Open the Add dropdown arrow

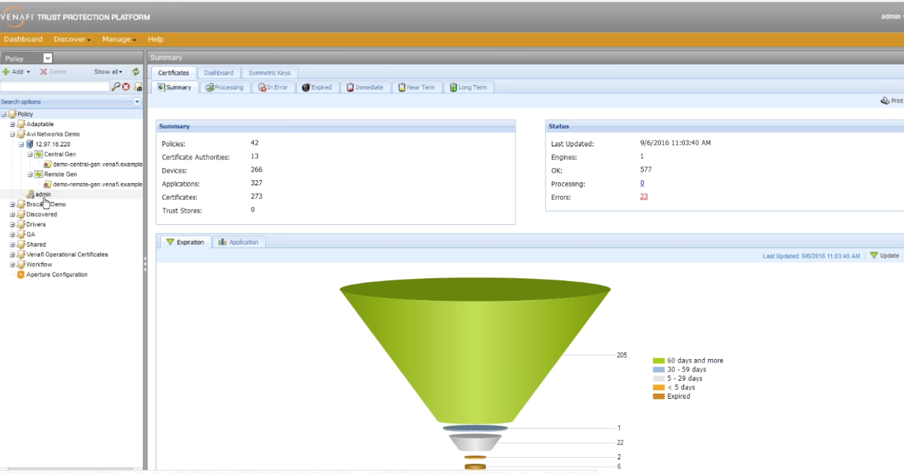tap(29, 72)
